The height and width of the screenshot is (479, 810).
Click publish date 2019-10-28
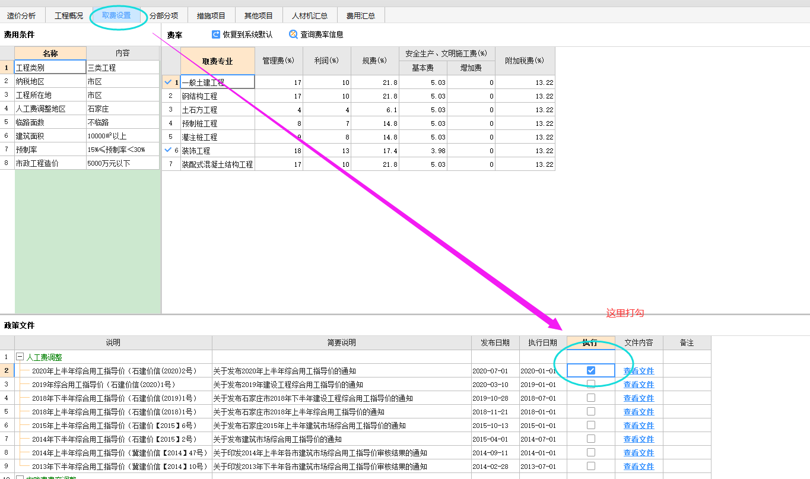coord(490,398)
